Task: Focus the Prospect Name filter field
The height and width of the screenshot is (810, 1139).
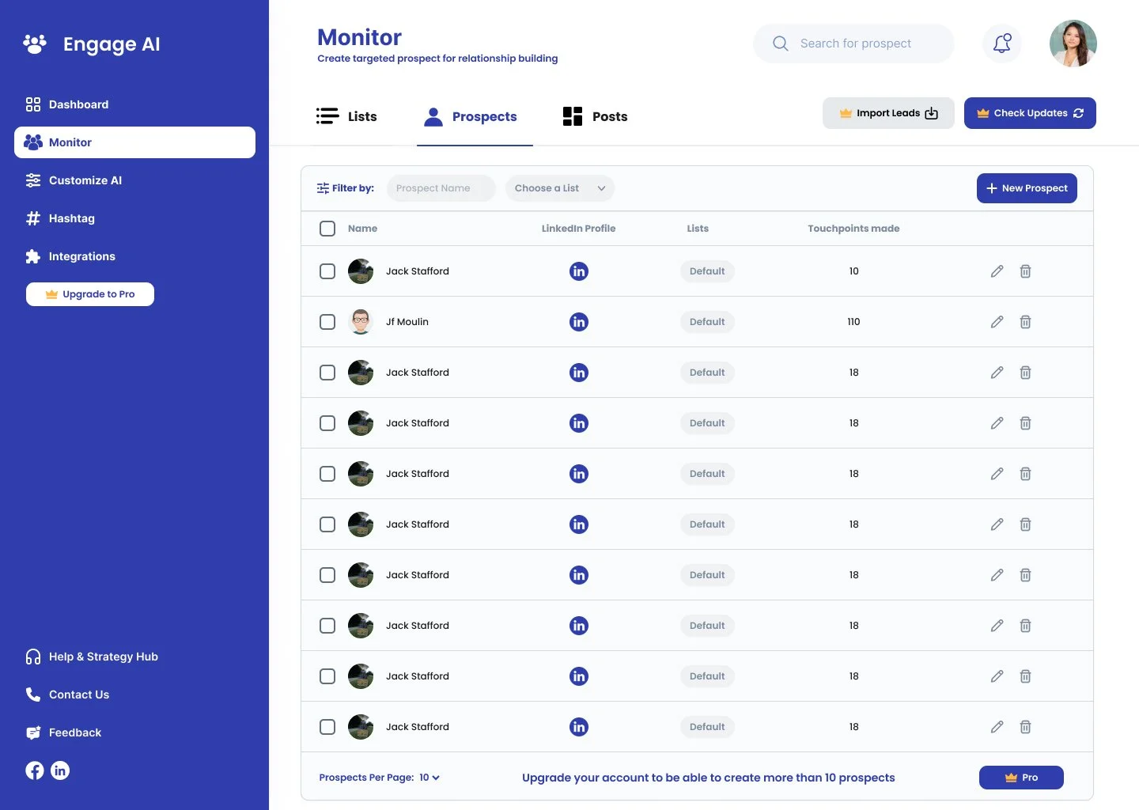Action: [441, 188]
